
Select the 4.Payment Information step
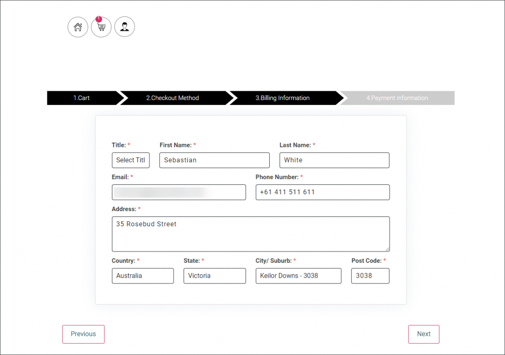pyautogui.click(x=397, y=98)
